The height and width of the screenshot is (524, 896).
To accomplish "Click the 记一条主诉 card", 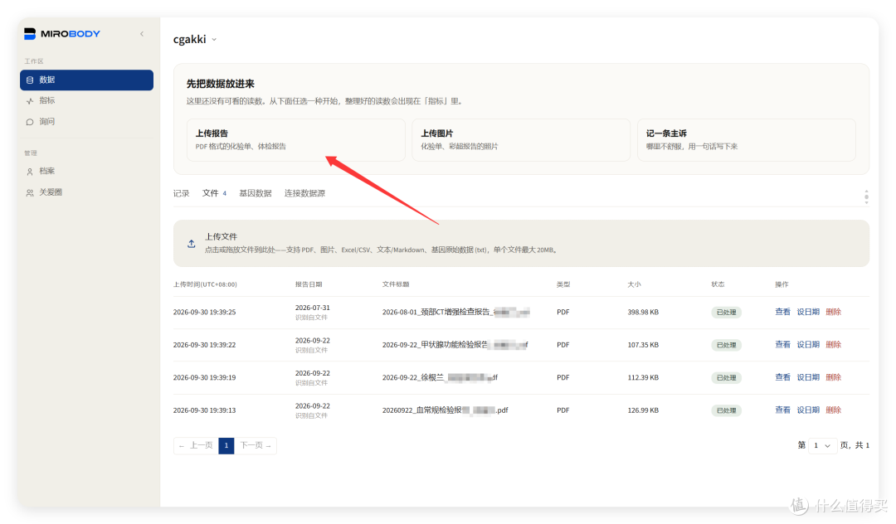I will click(x=747, y=140).
